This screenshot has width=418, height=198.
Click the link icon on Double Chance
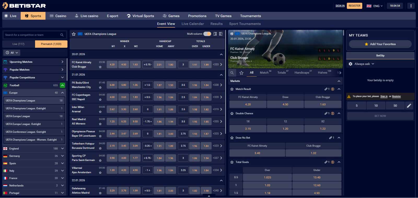tap(326, 113)
